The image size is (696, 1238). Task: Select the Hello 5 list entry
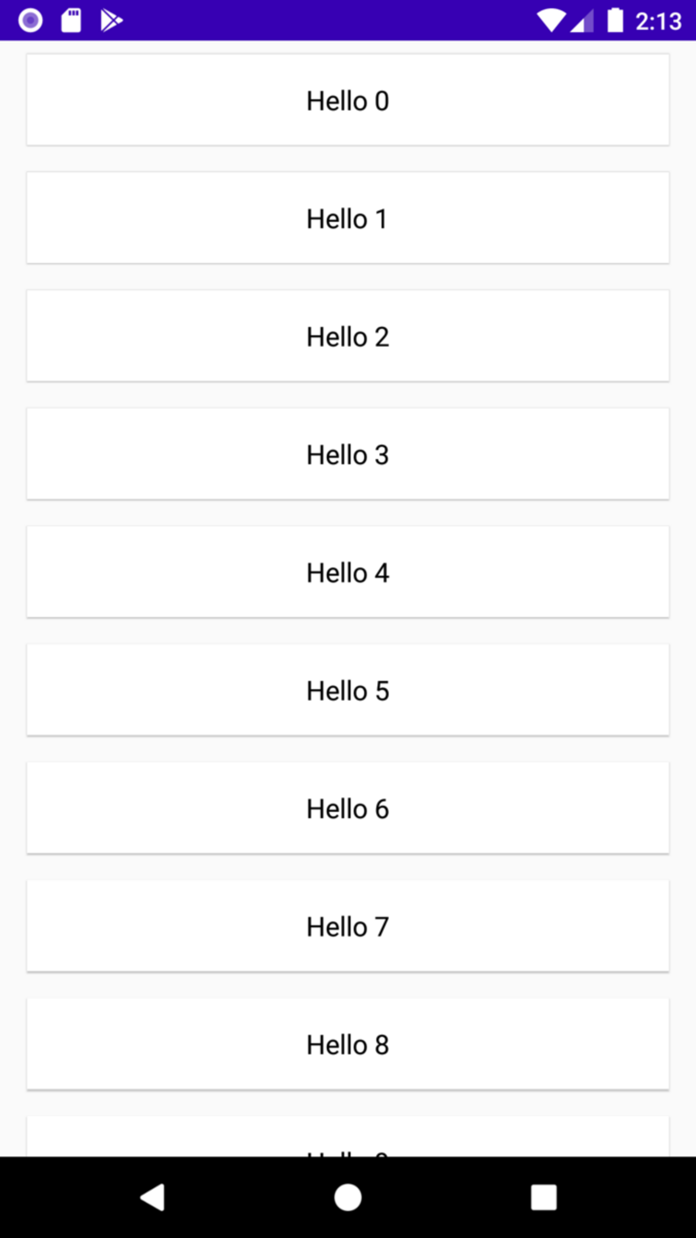tap(348, 690)
